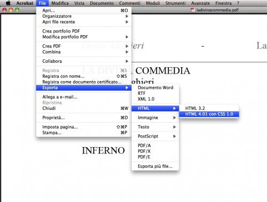Click the red close window button
This screenshot has height=202, width=267.
(x=4, y=10)
